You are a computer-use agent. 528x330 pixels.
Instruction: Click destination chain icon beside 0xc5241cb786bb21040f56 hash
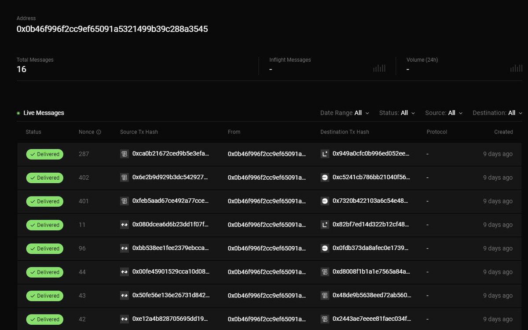pyautogui.click(x=325, y=178)
